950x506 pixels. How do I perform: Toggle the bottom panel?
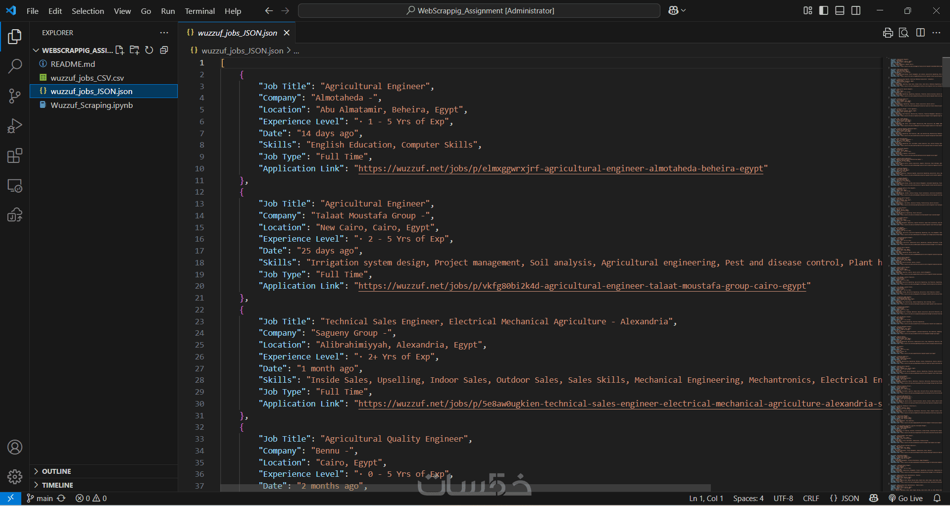(x=840, y=10)
